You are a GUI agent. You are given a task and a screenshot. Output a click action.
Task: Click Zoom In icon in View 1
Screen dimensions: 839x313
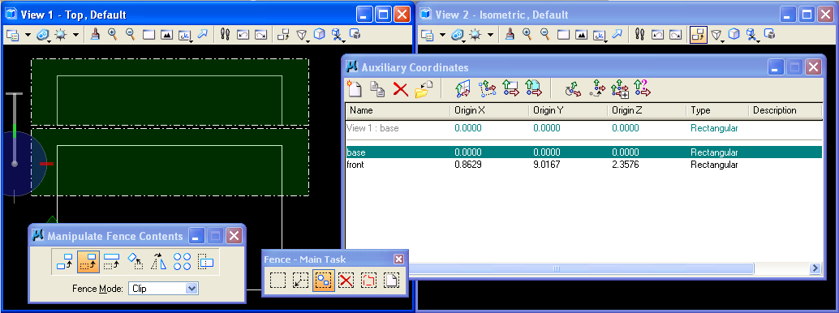coord(112,35)
